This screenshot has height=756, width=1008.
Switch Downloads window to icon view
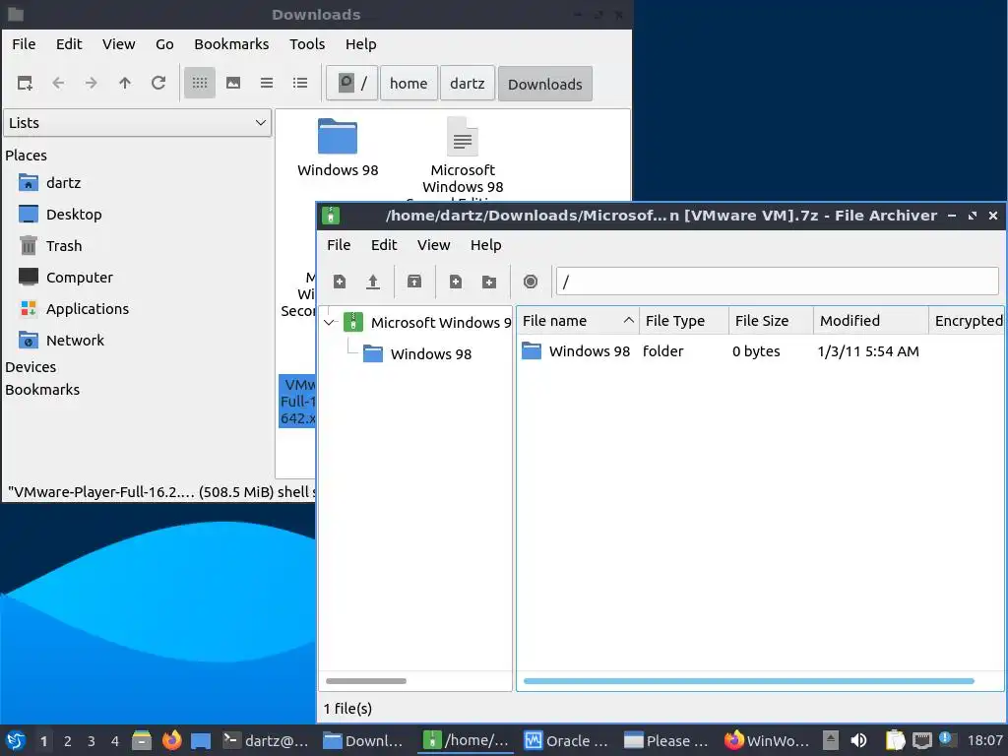click(x=200, y=83)
